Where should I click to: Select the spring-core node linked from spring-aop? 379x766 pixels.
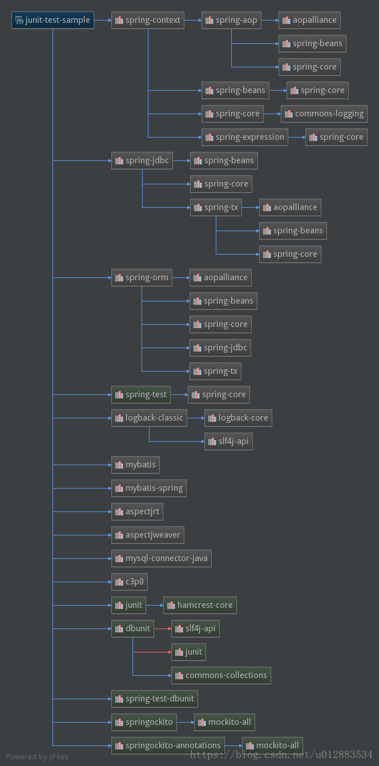310,67
